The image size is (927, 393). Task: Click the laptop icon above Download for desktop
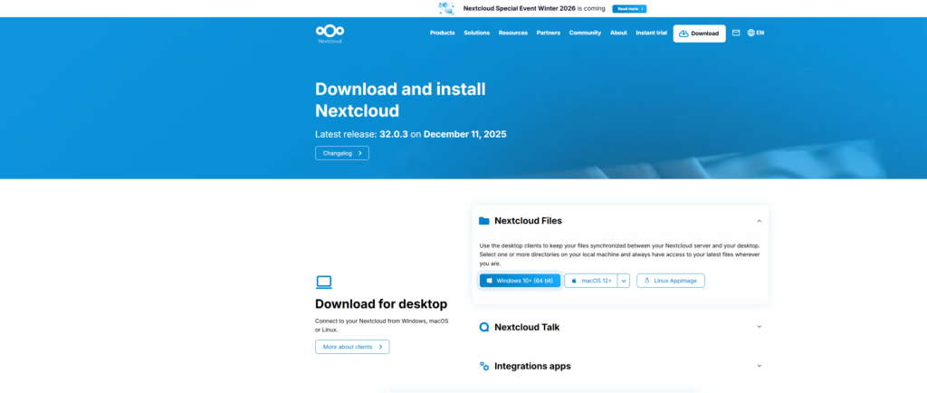coord(324,282)
